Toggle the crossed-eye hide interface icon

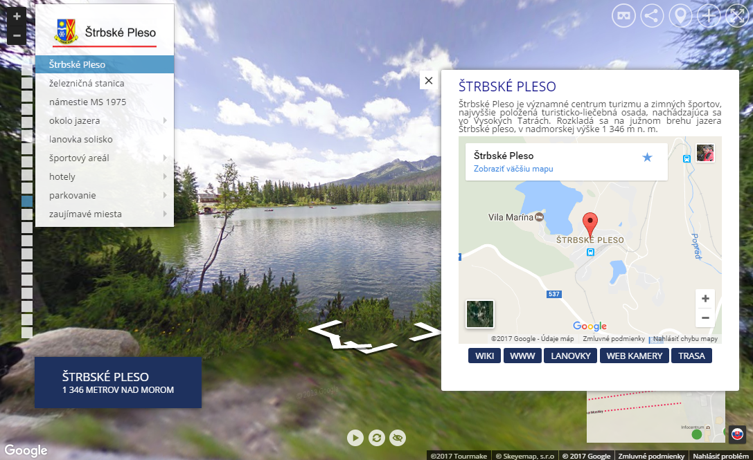[398, 437]
